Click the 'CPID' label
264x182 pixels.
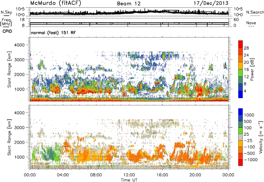[x=7, y=31]
